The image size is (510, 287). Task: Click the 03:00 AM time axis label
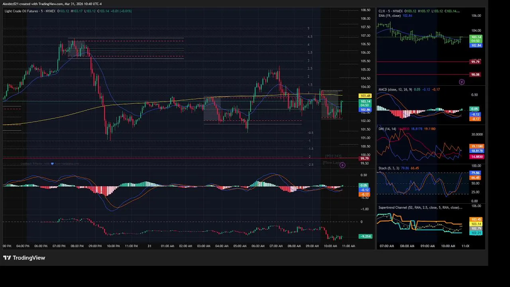point(204,246)
